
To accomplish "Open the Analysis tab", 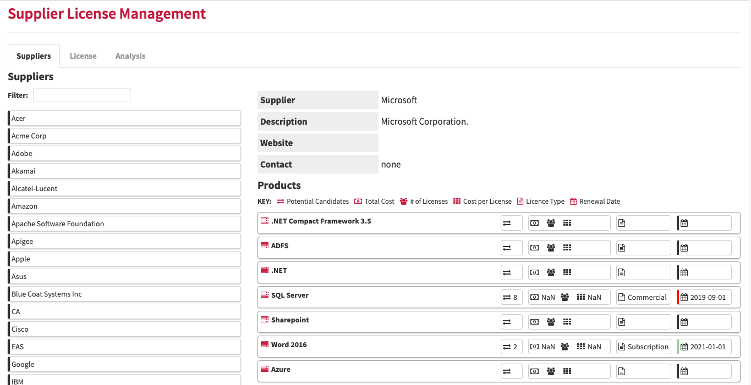I will (x=130, y=56).
